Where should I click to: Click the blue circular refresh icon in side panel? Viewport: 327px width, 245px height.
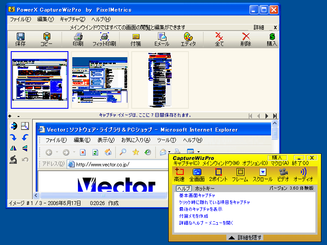coord(13,126)
